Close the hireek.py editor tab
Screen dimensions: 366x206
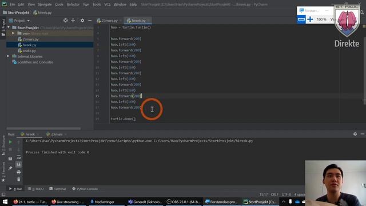(149, 21)
